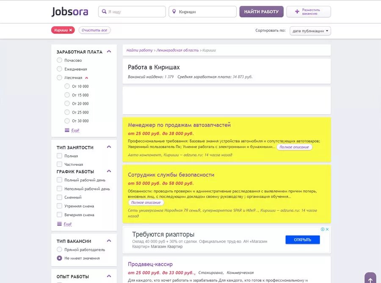Click the search magnifier icon
Image resolution: width=381 pixels, height=283 pixels.
104,12
